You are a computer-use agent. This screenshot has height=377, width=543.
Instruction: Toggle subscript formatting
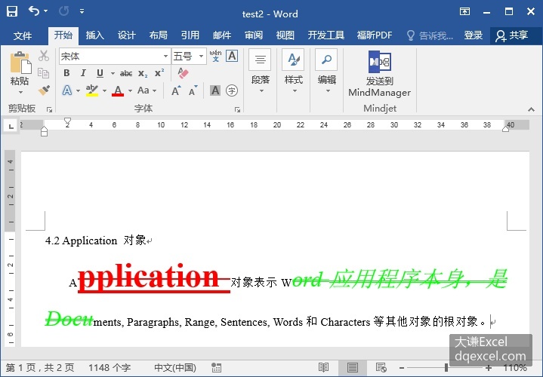click(143, 73)
